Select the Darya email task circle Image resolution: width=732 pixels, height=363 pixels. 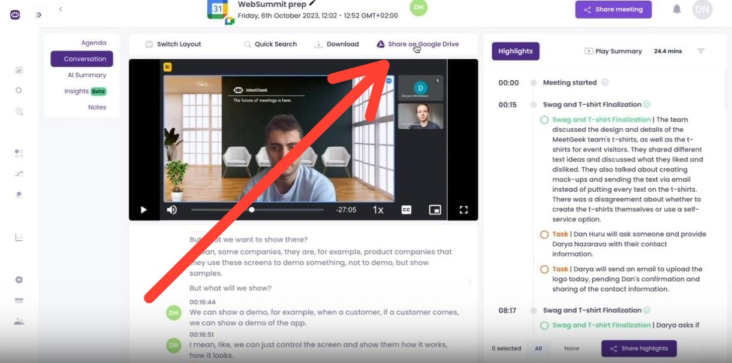(x=544, y=270)
